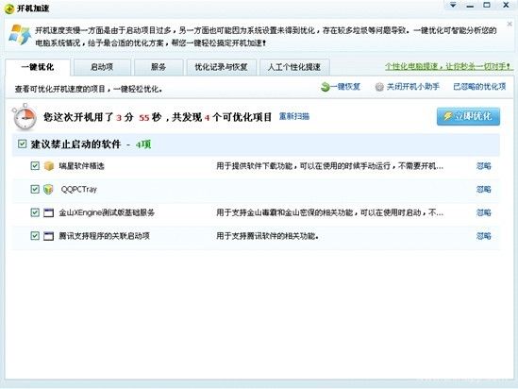Click the 立即优化 button
Viewport: 518px width, 389px height.
pos(468,116)
